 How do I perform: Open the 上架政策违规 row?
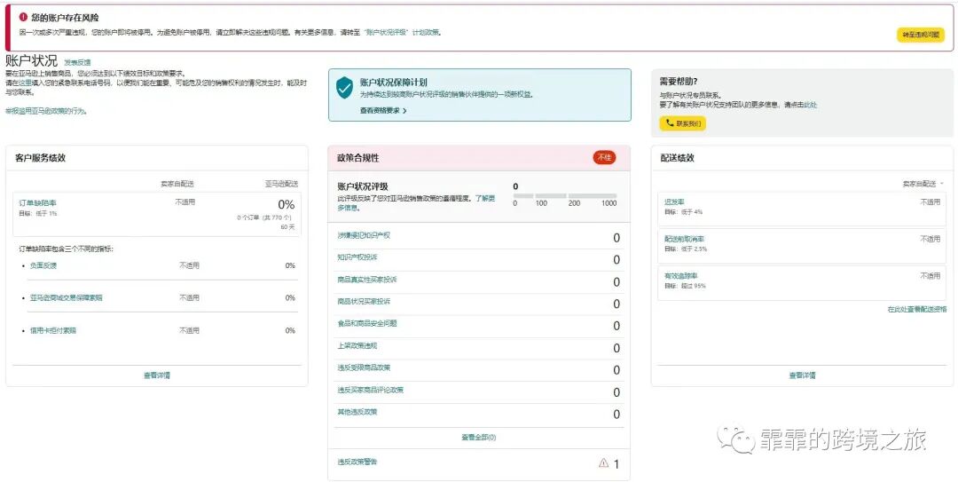click(478, 348)
